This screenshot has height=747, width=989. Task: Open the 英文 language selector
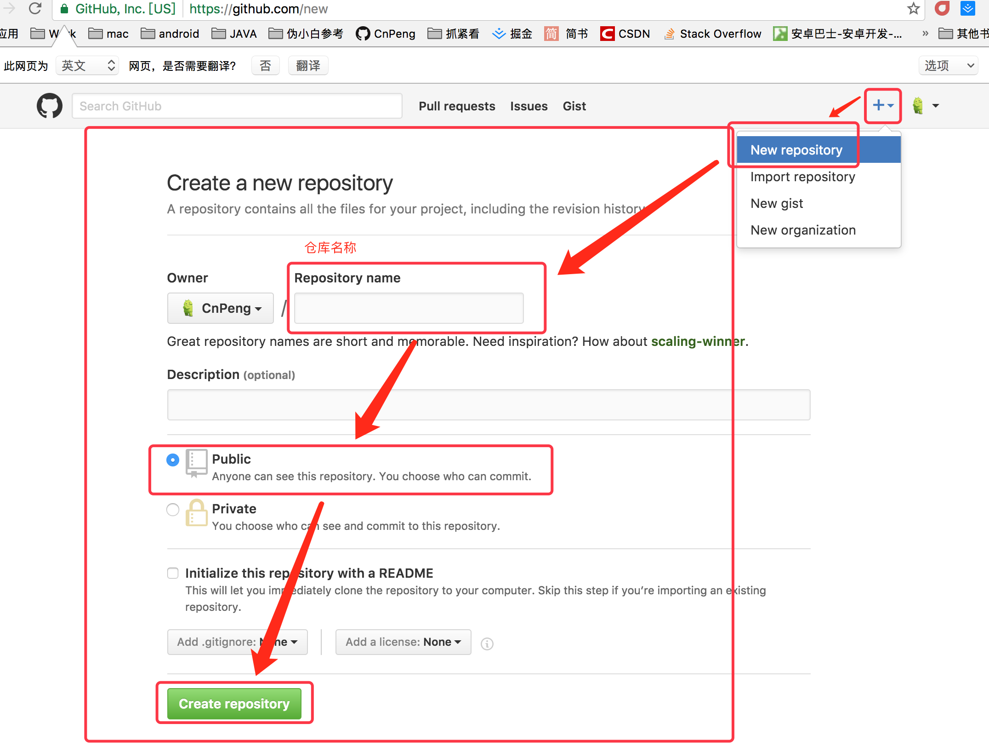(87, 66)
